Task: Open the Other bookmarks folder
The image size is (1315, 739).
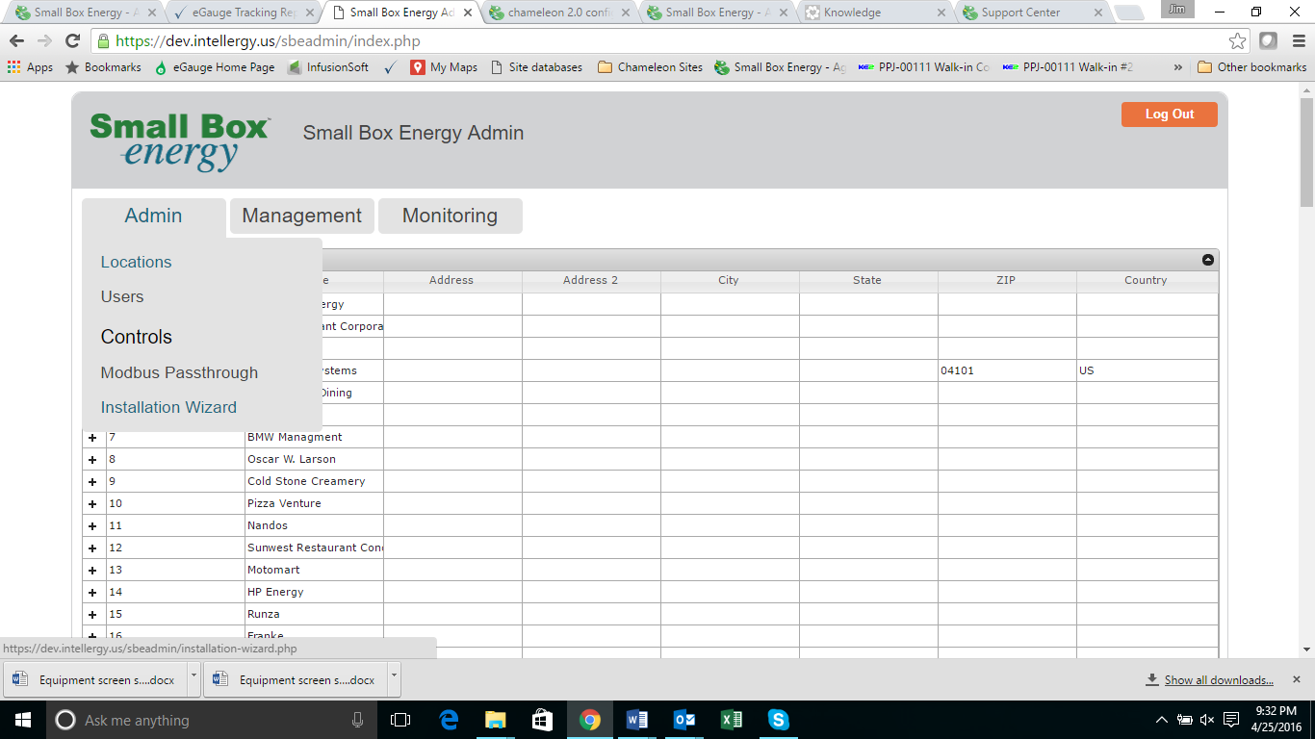Action: [x=1251, y=67]
